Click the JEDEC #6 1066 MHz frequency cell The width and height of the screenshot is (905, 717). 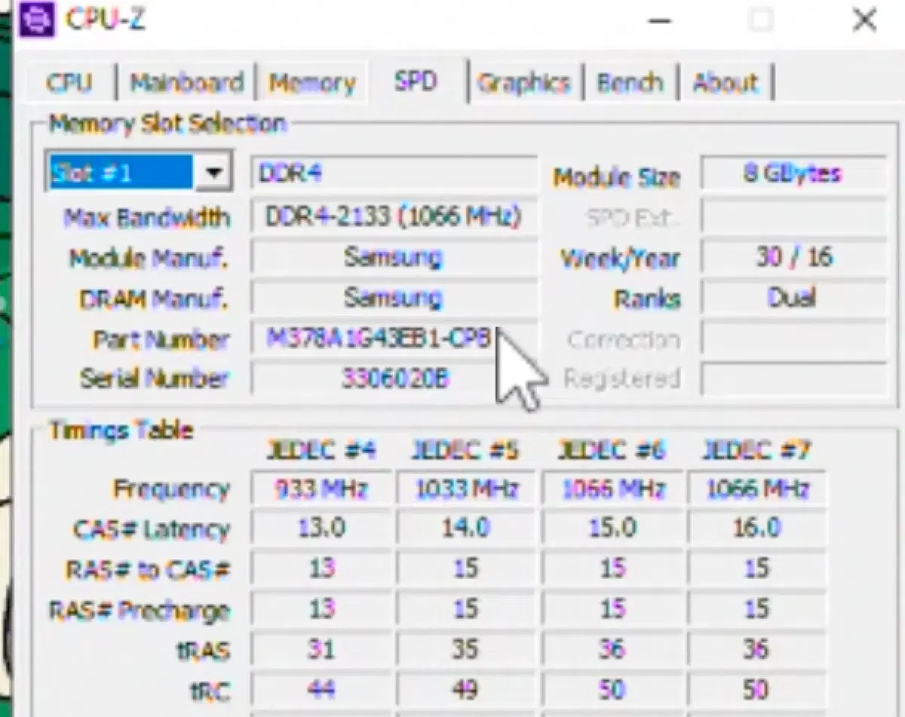click(x=612, y=489)
